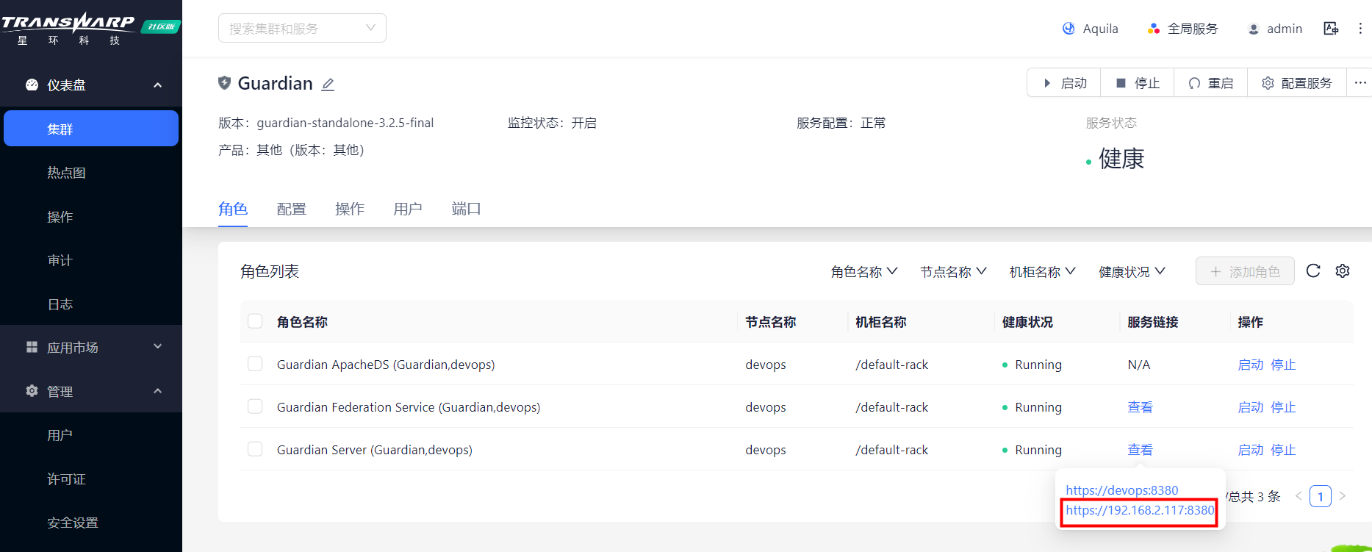1372x552 pixels.
Task: Click the next page arrow
Action: (x=1343, y=496)
